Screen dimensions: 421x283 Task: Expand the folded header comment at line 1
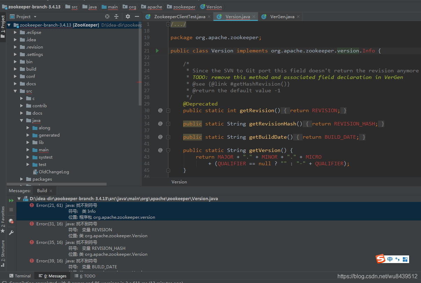(x=168, y=24)
